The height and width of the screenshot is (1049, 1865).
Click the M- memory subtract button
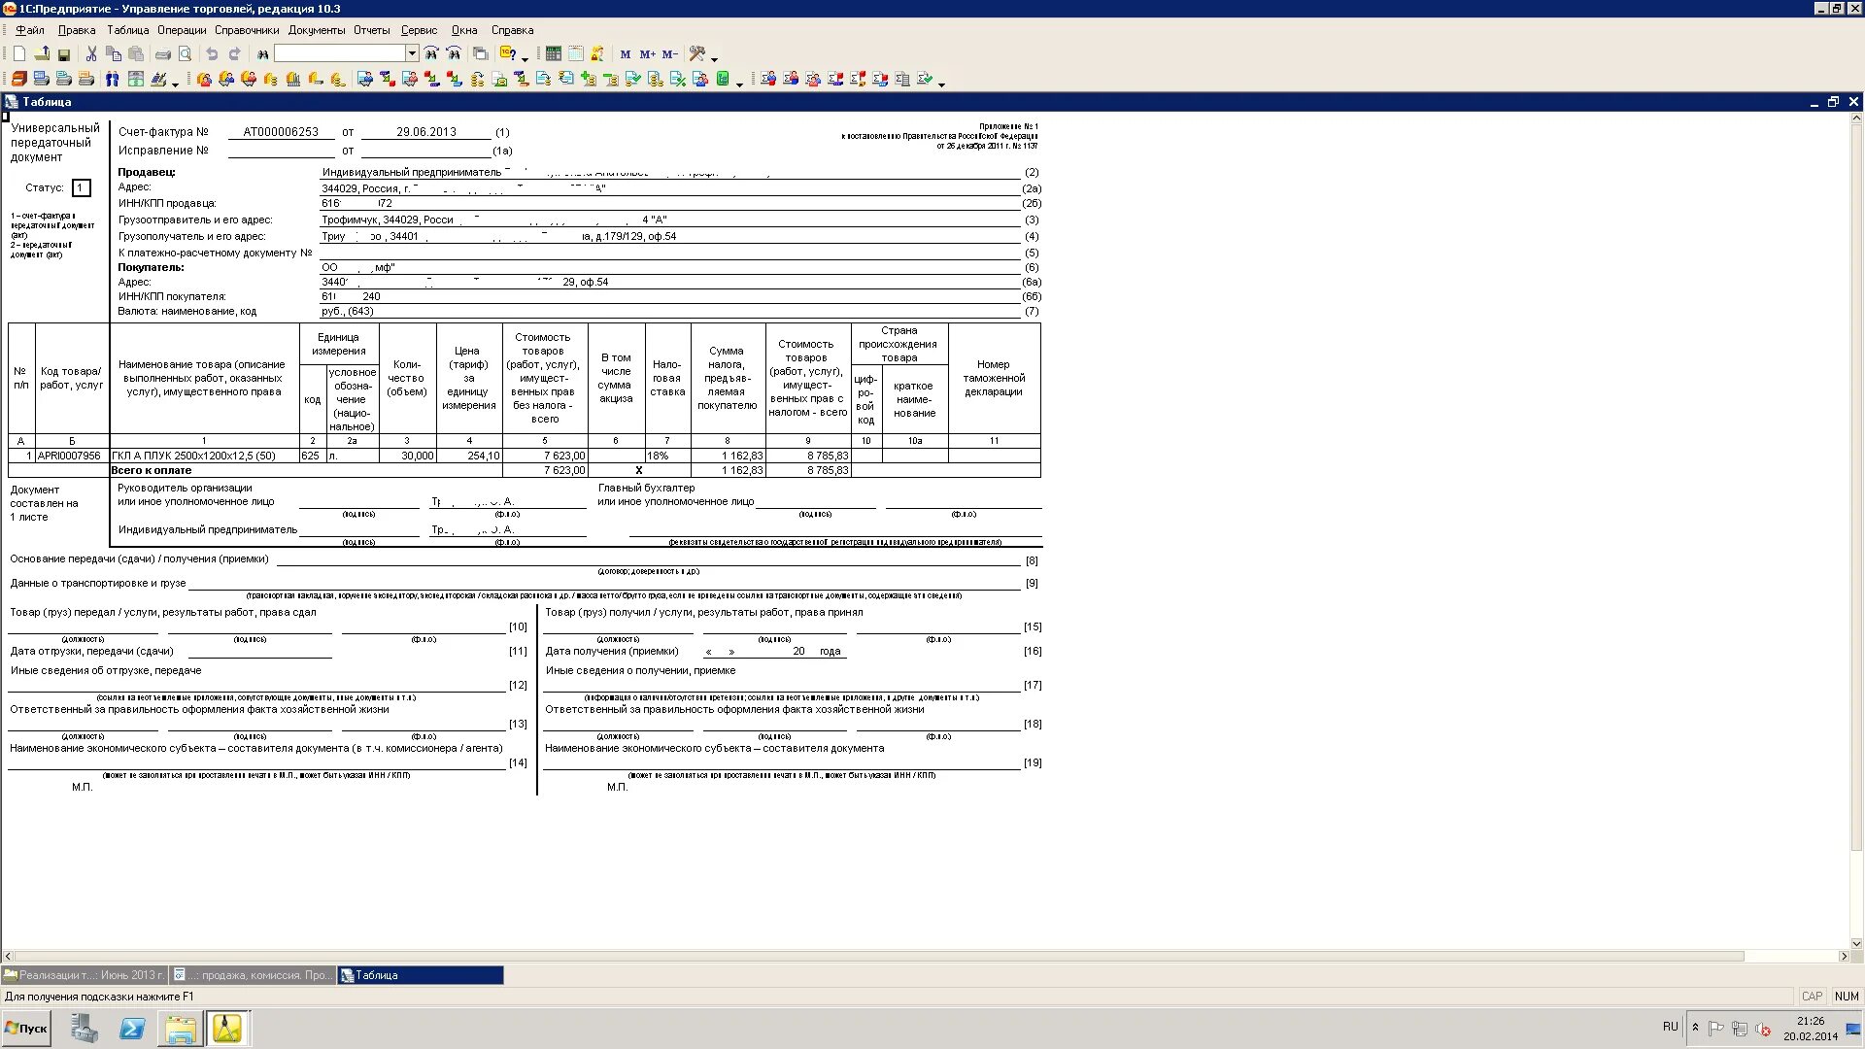(x=669, y=54)
